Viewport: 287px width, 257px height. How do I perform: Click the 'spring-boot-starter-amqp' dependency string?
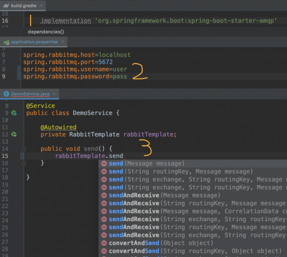[x=186, y=21]
